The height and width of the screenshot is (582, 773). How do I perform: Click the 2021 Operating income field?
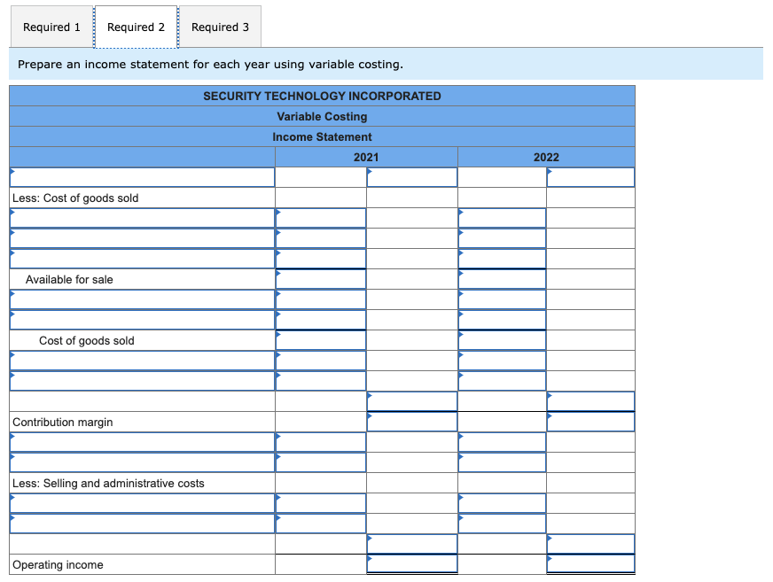point(412,564)
